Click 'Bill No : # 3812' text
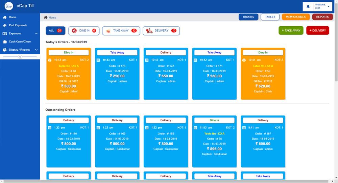This screenshot has width=338, height=183. click(69, 81)
